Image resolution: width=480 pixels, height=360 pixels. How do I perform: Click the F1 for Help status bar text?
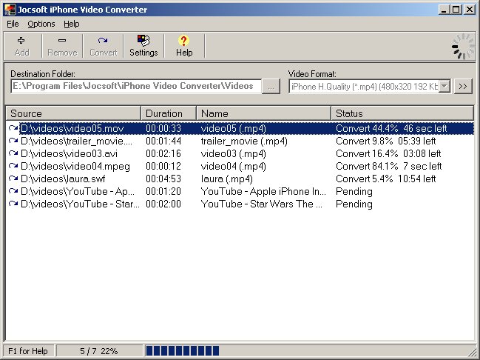pyautogui.click(x=28, y=351)
